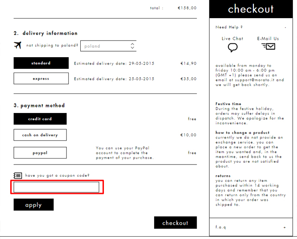Focus the coupon code input field

click(56, 187)
